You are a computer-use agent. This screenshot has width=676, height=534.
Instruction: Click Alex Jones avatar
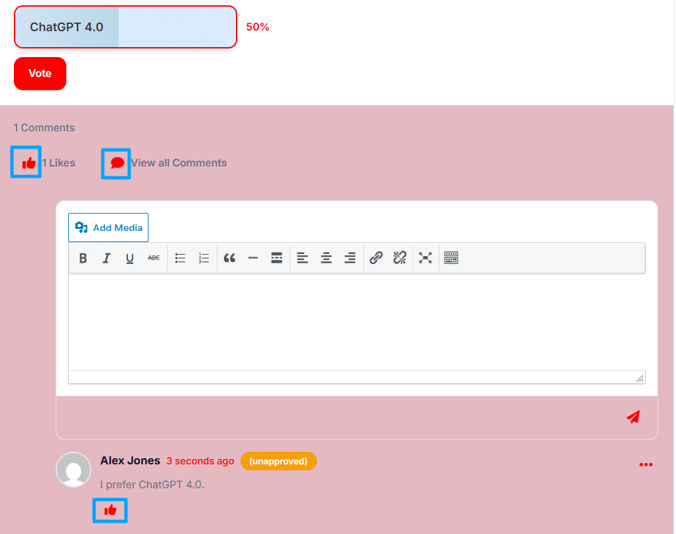click(74, 470)
